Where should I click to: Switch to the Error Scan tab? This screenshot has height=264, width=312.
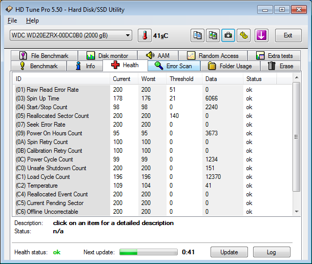coord(174,66)
